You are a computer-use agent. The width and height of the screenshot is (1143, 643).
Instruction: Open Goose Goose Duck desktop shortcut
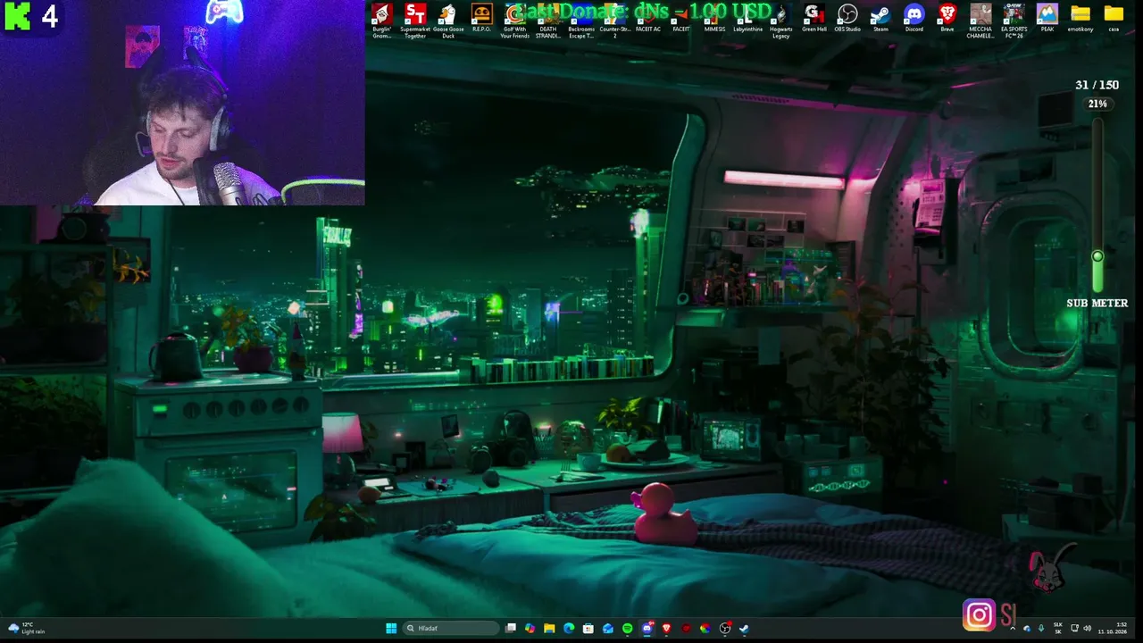pos(448,21)
